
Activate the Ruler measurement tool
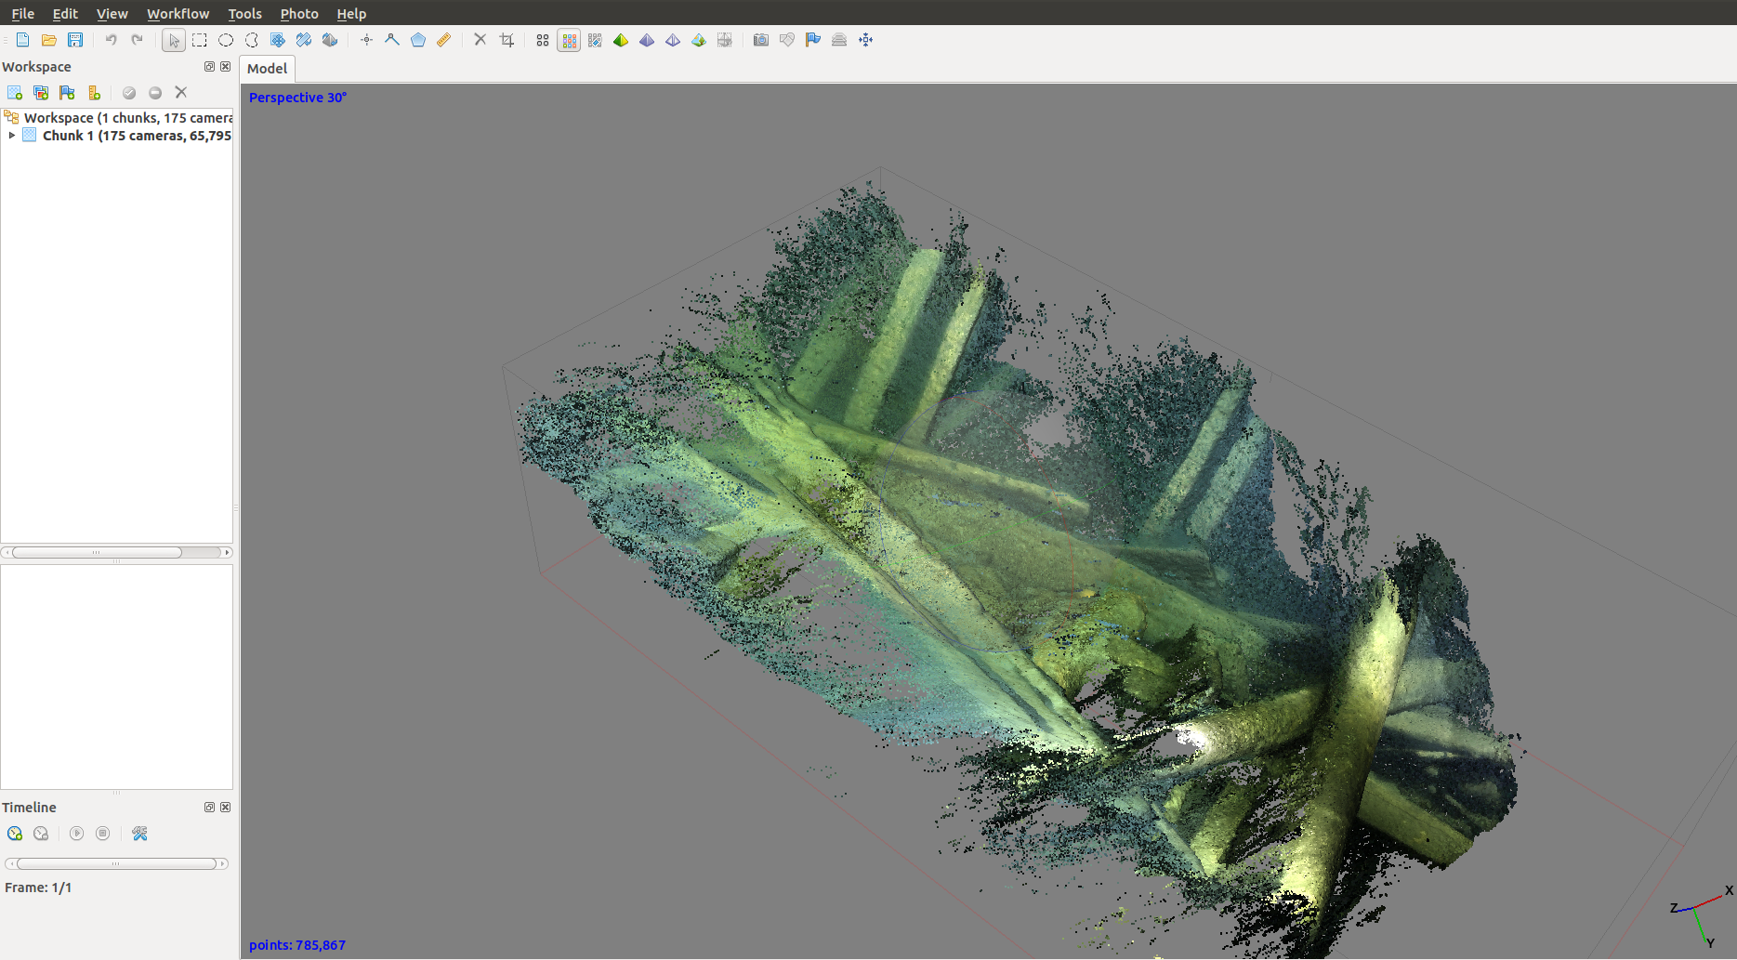[444, 40]
